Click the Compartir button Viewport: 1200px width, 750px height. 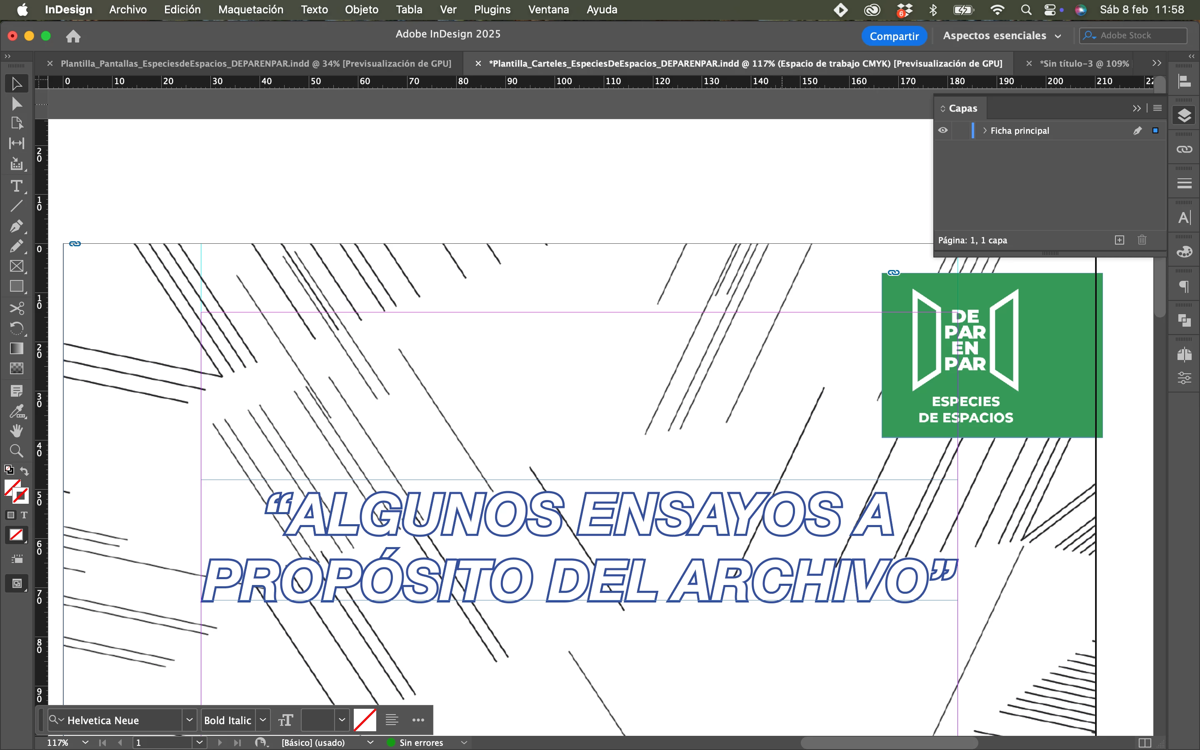click(x=894, y=36)
